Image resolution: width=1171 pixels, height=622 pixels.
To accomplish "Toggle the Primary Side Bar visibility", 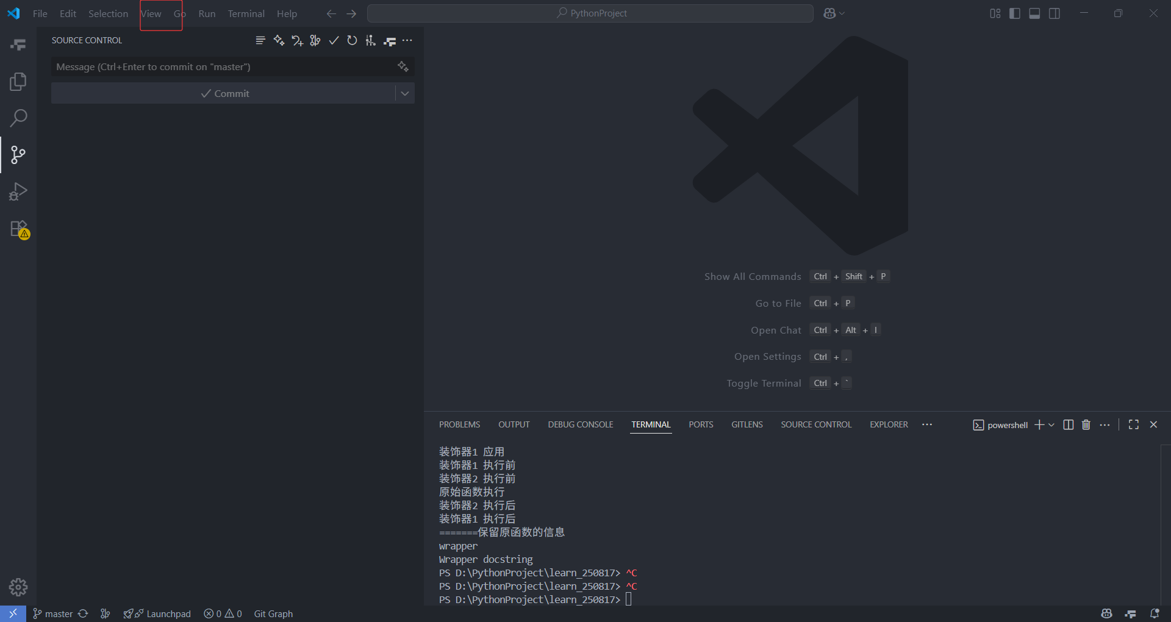I will (1015, 13).
